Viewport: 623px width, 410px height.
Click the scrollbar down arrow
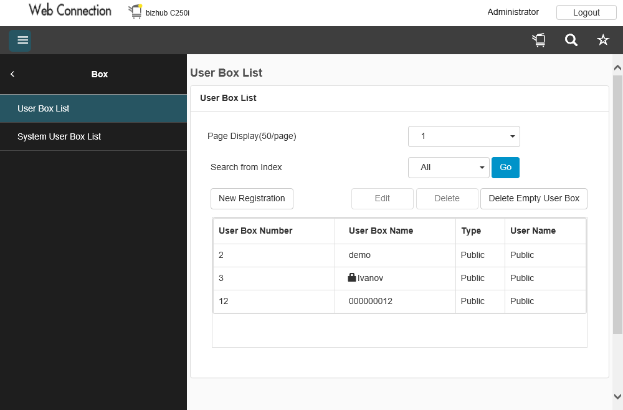617,396
